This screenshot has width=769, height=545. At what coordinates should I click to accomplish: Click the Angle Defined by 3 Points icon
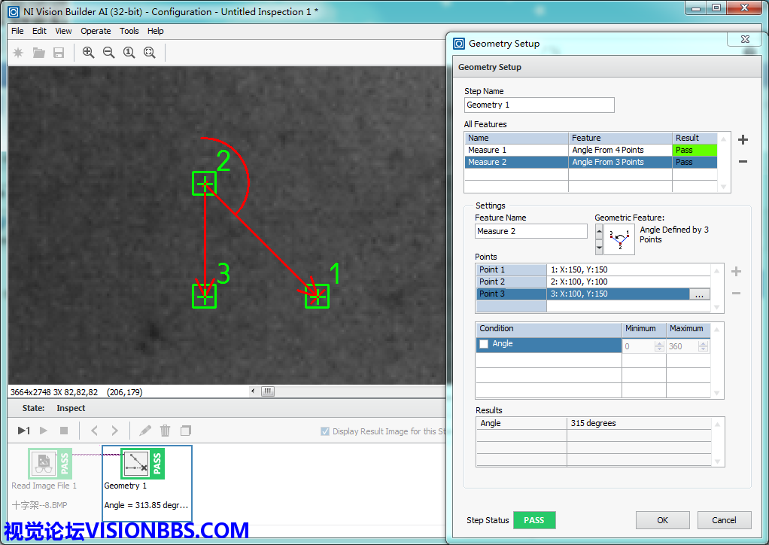point(619,239)
